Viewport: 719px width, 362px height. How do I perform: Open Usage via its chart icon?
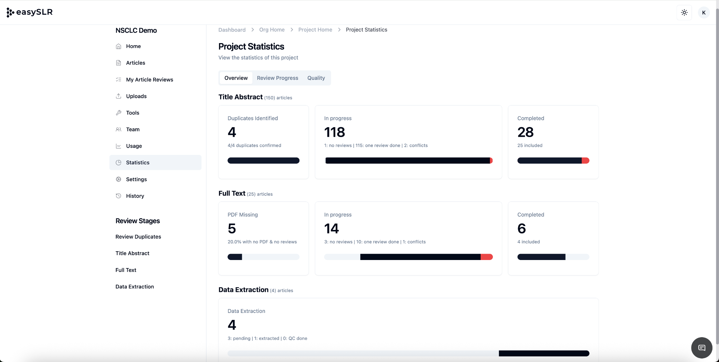(x=119, y=146)
